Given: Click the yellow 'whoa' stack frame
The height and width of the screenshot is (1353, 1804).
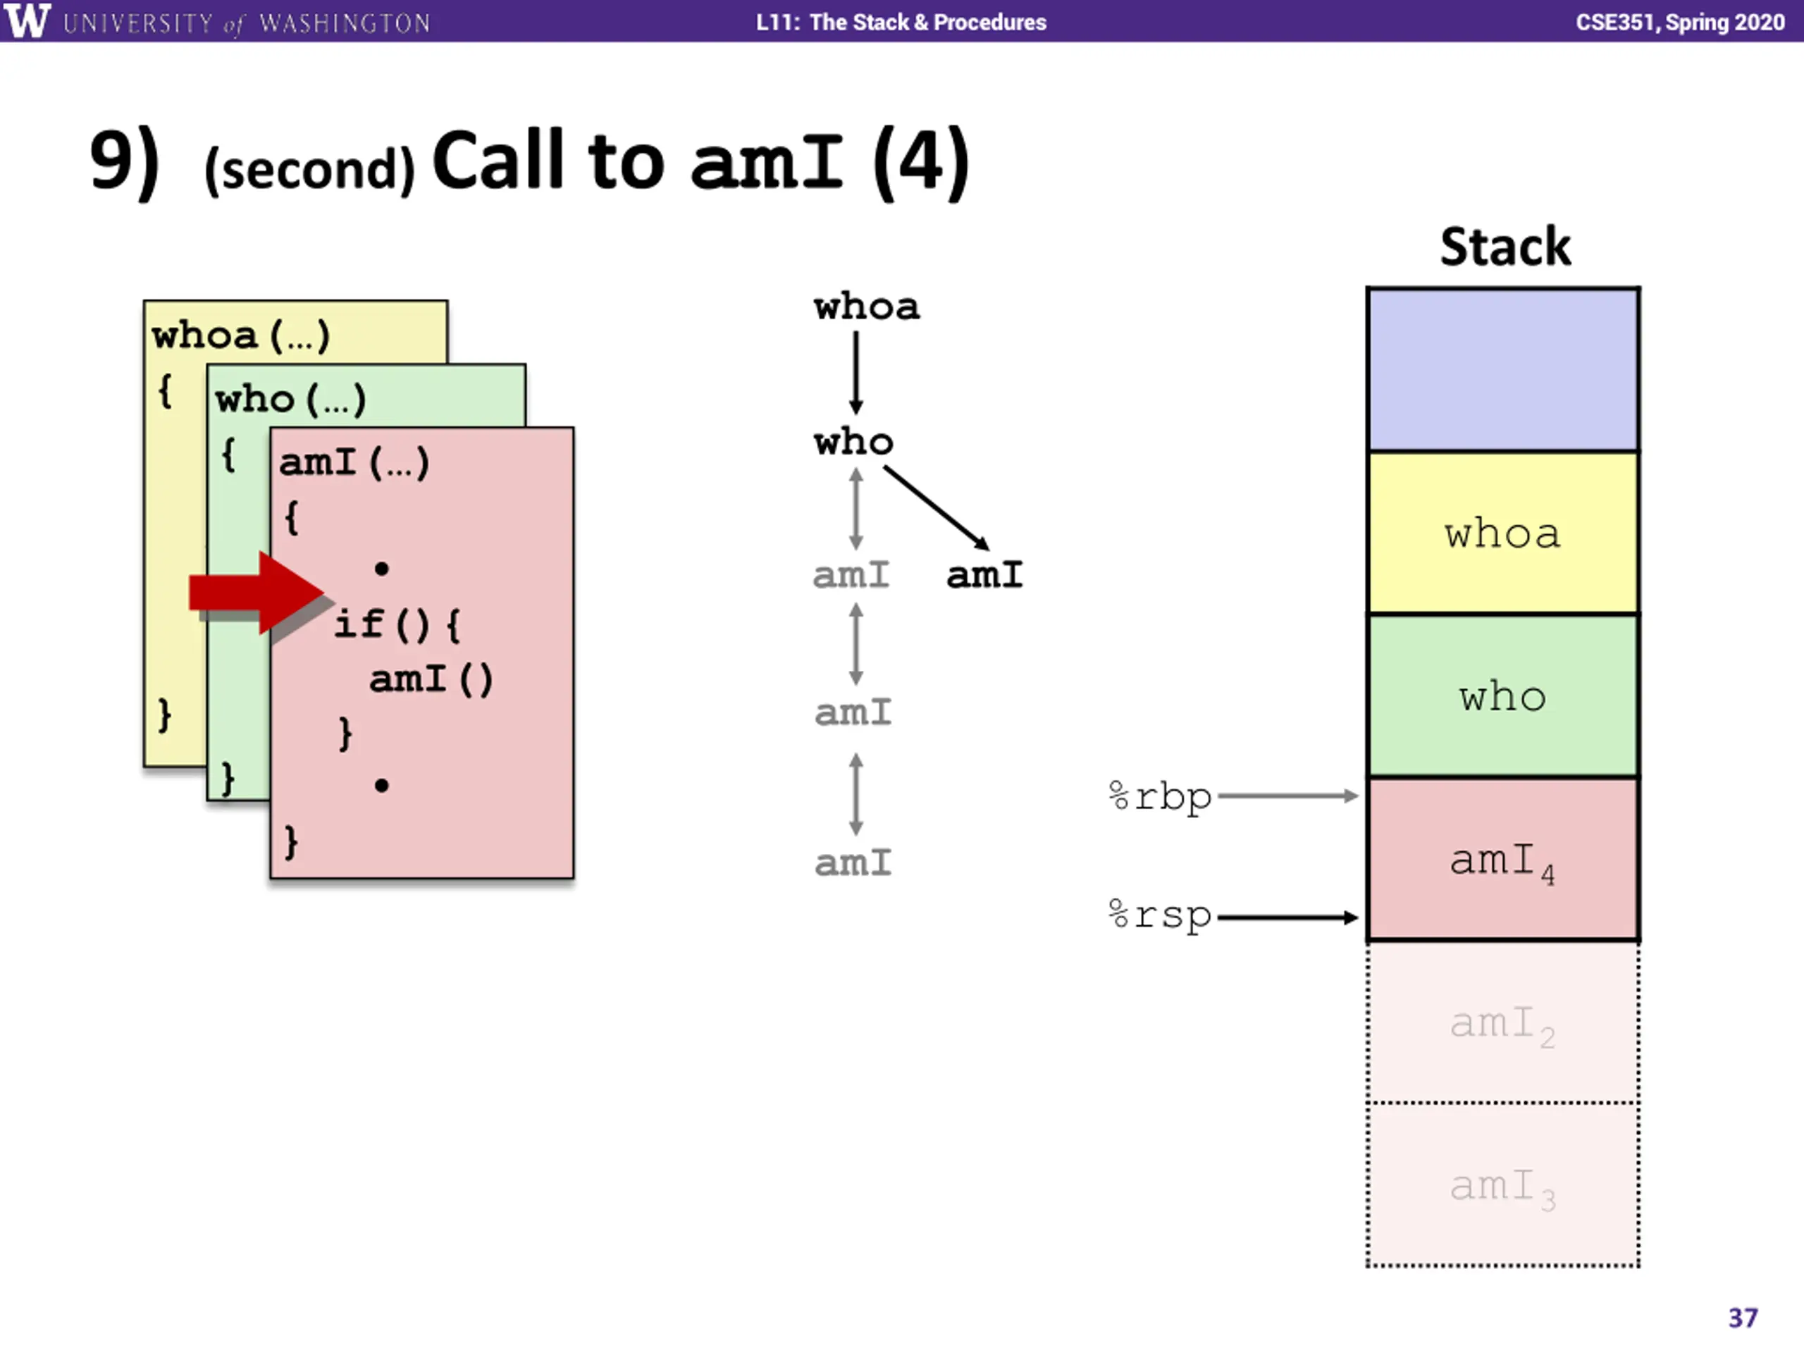Looking at the screenshot, I should coord(1503,533).
